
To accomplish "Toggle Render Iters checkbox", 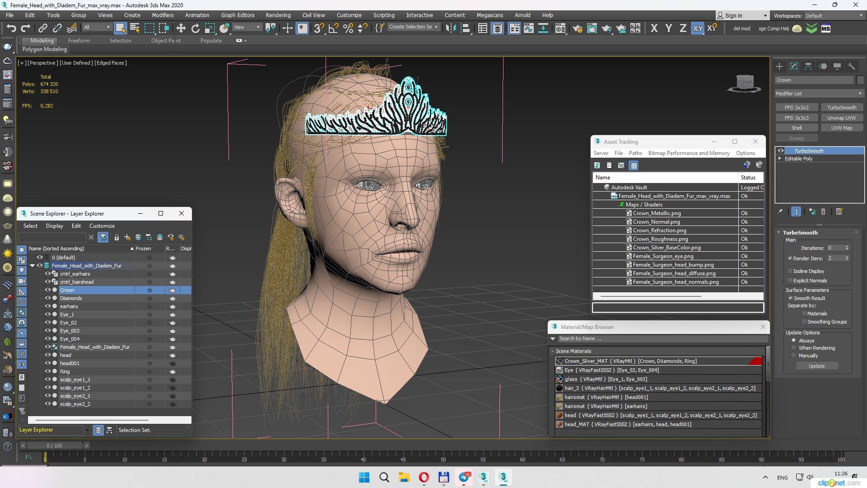I will point(790,258).
